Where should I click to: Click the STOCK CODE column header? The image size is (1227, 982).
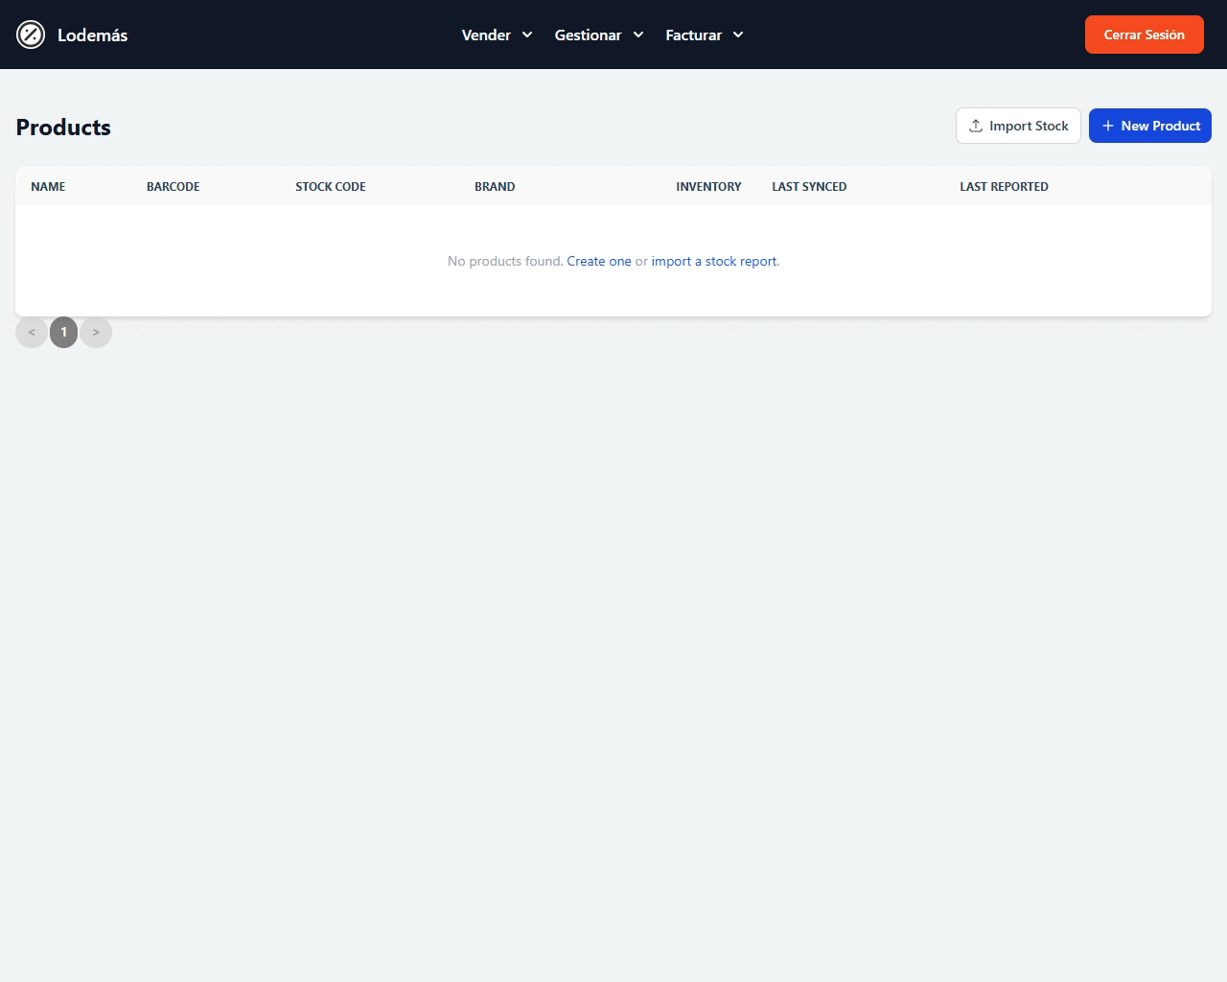click(331, 187)
